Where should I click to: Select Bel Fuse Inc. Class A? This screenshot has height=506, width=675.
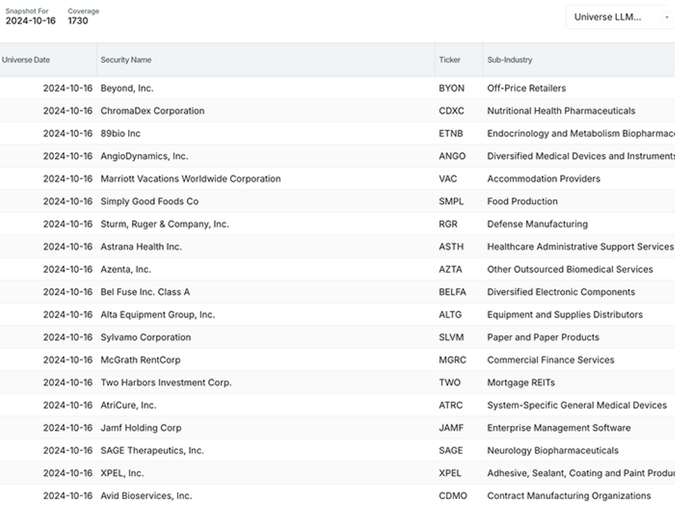click(x=145, y=292)
